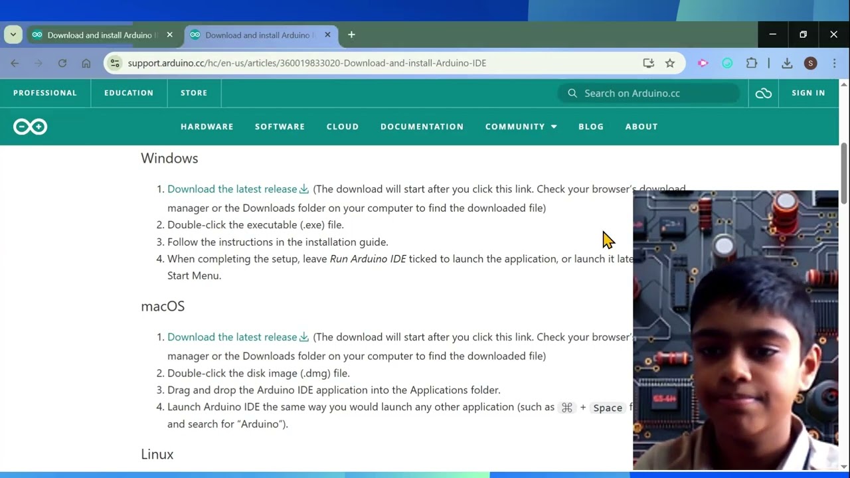Open the browser home page
Viewport: 850px width, 478px height.
point(86,63)
